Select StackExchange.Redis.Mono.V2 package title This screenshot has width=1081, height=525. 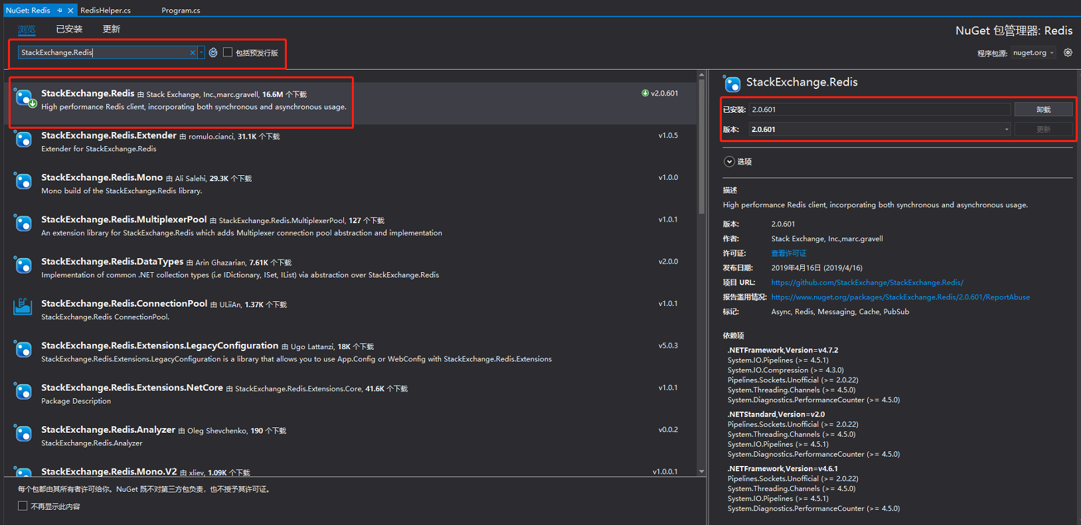pos(109,471)
